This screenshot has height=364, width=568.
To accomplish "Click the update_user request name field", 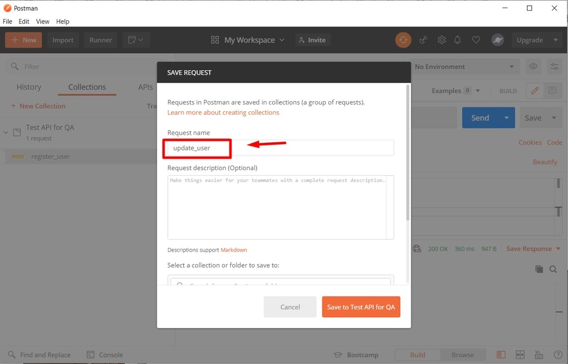I will coord(197,148).
